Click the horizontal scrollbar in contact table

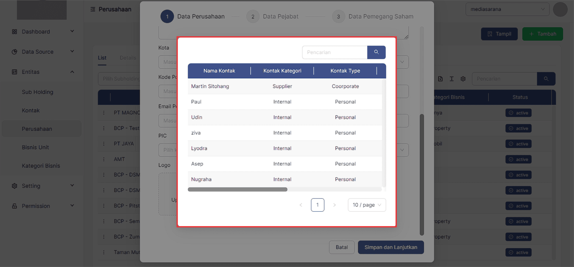pyautogui.click(x=237, y=189)
